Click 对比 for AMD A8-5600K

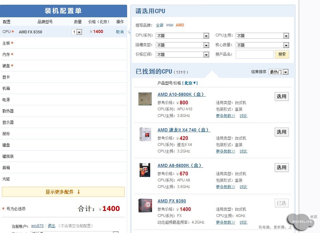click(x=243, y=187)
